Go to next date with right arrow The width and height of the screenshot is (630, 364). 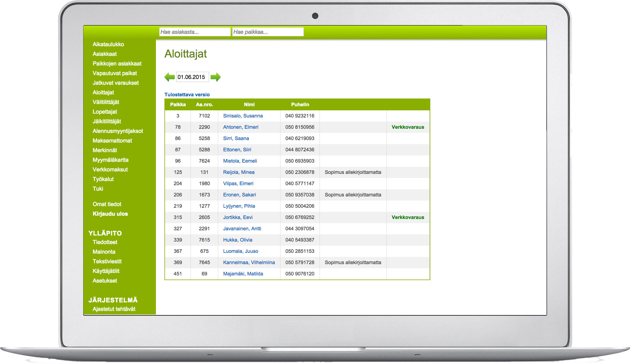point(215,77)
